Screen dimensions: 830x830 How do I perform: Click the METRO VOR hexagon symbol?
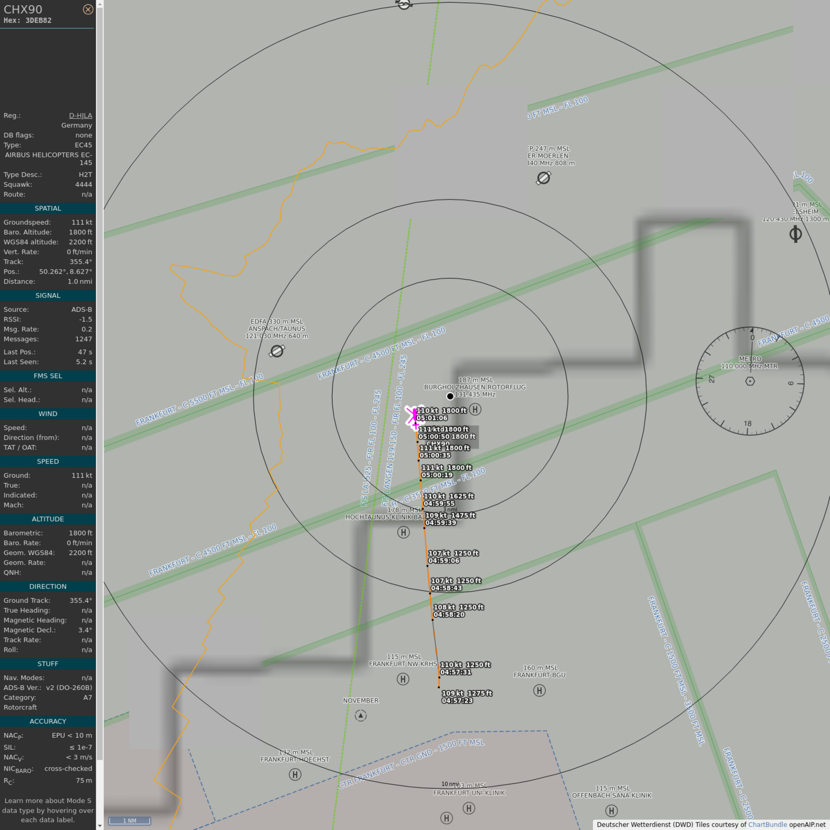click(750, 381)
